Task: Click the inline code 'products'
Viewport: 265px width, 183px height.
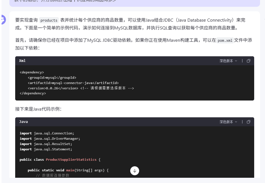Action: (x=49, y=20)
